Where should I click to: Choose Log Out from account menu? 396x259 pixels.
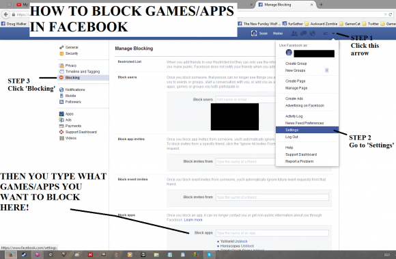(x=292, y=137)
